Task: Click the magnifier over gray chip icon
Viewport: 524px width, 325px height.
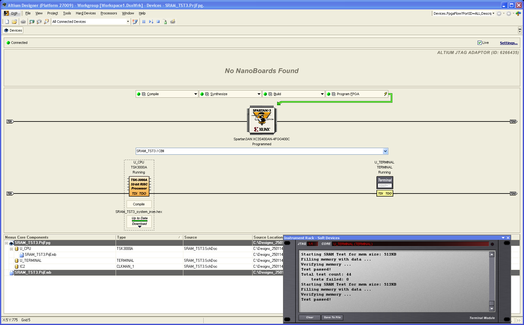Action: [39, 22]
